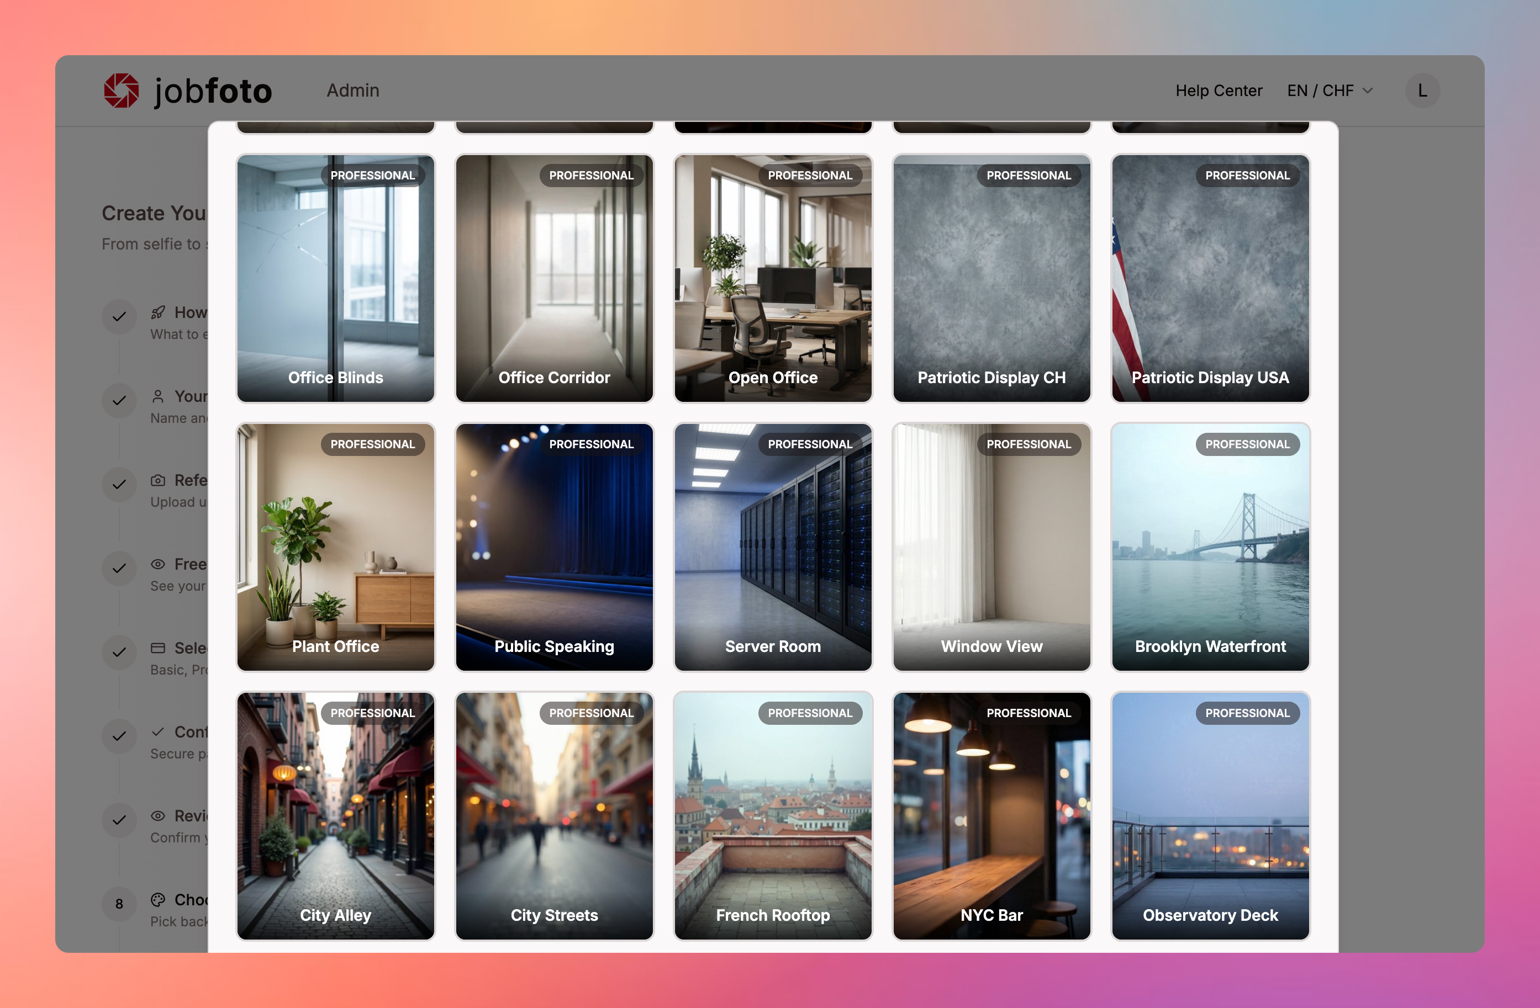Select the City Streets background
The image size is (1540, 1008).
pos(555,816)
